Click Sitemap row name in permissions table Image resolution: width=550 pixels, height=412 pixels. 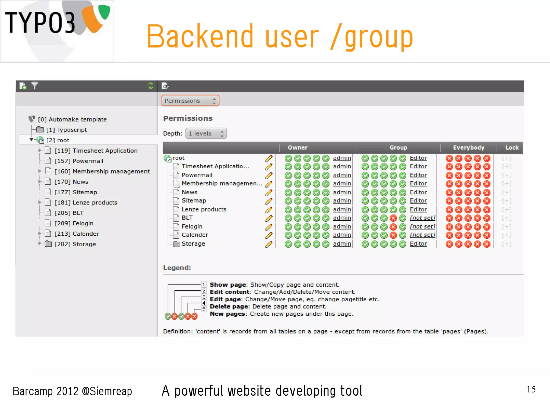click(194, 201)
